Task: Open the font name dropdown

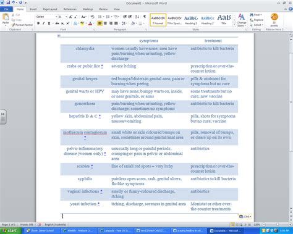Action: pos(46,17)
